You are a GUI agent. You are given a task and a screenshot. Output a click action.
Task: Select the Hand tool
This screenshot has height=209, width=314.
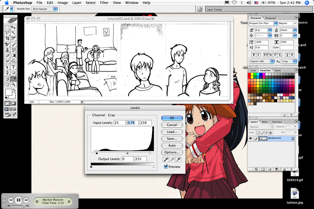7,84
